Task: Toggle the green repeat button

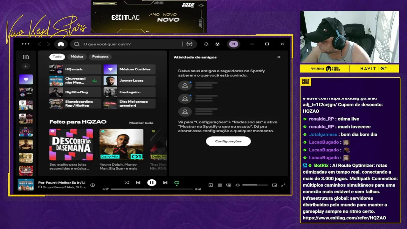Action: coord(177,183)
